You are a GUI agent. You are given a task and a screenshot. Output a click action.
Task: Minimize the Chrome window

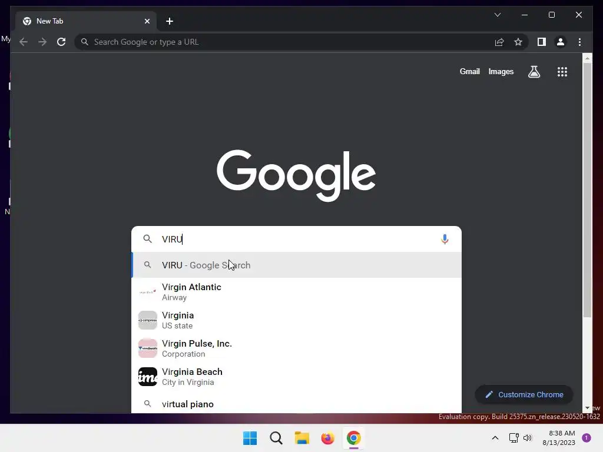pos(525,15)
